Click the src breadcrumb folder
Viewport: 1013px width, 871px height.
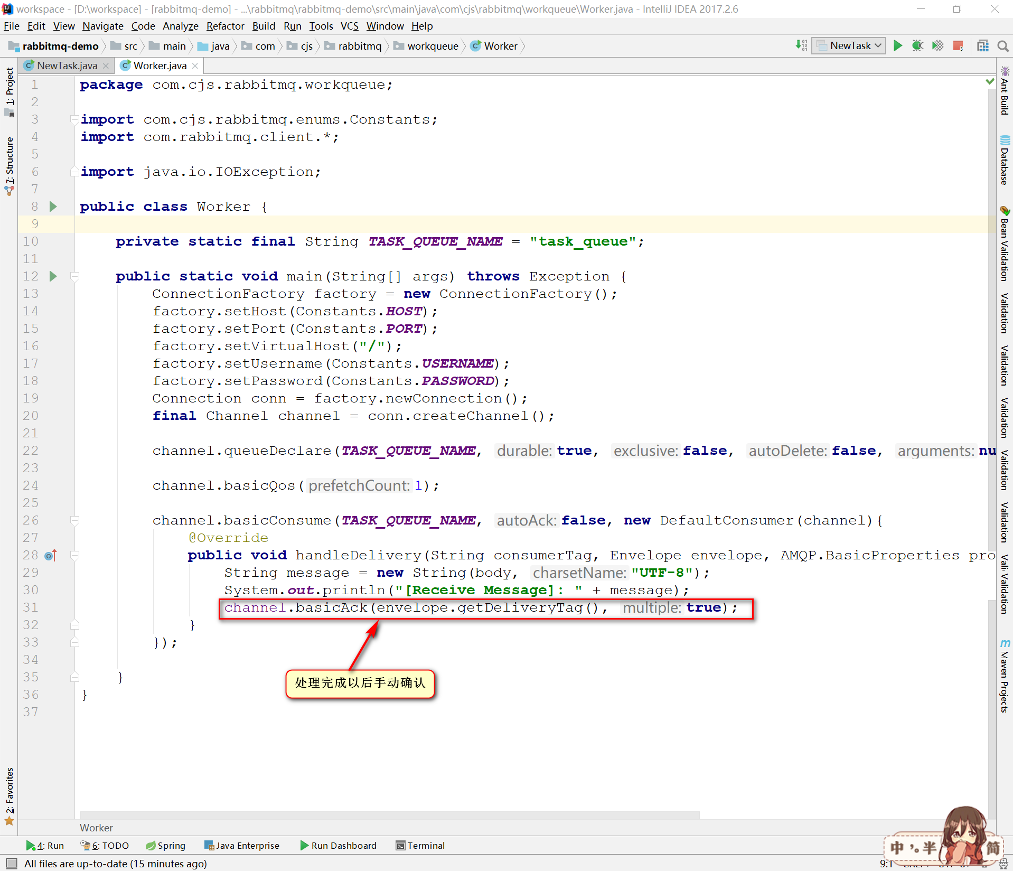tap(124, 46)
